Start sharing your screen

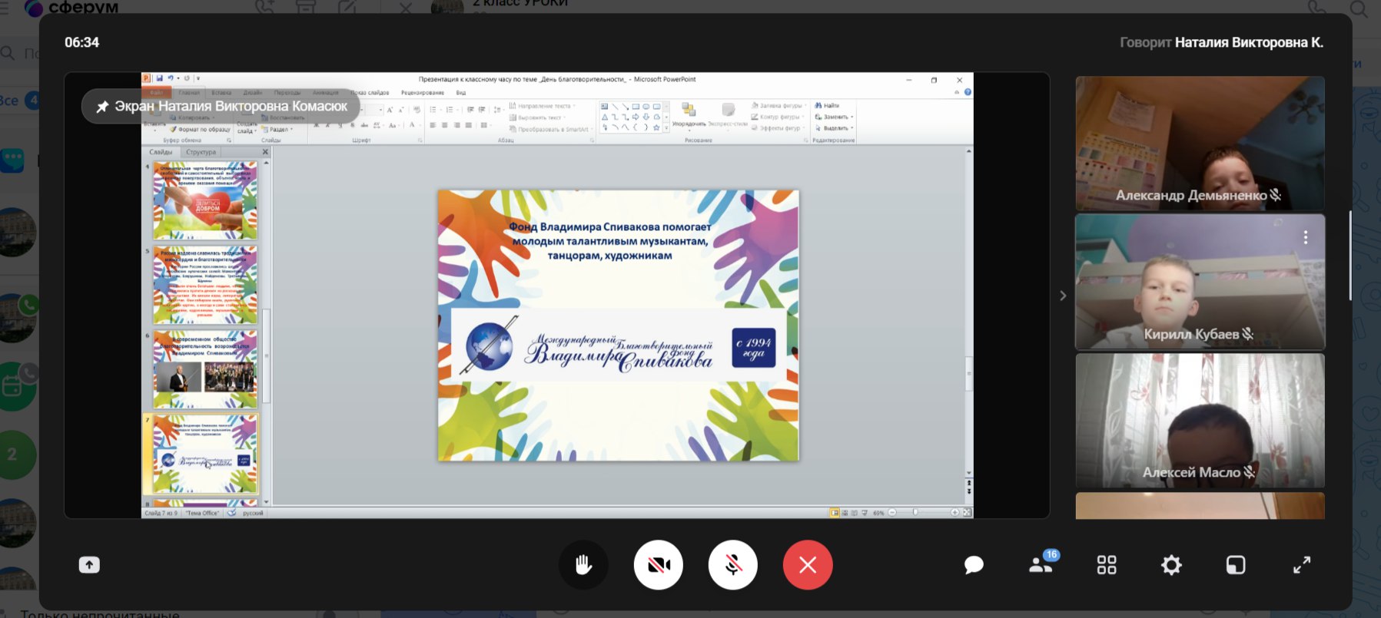(x=89, y=565)
